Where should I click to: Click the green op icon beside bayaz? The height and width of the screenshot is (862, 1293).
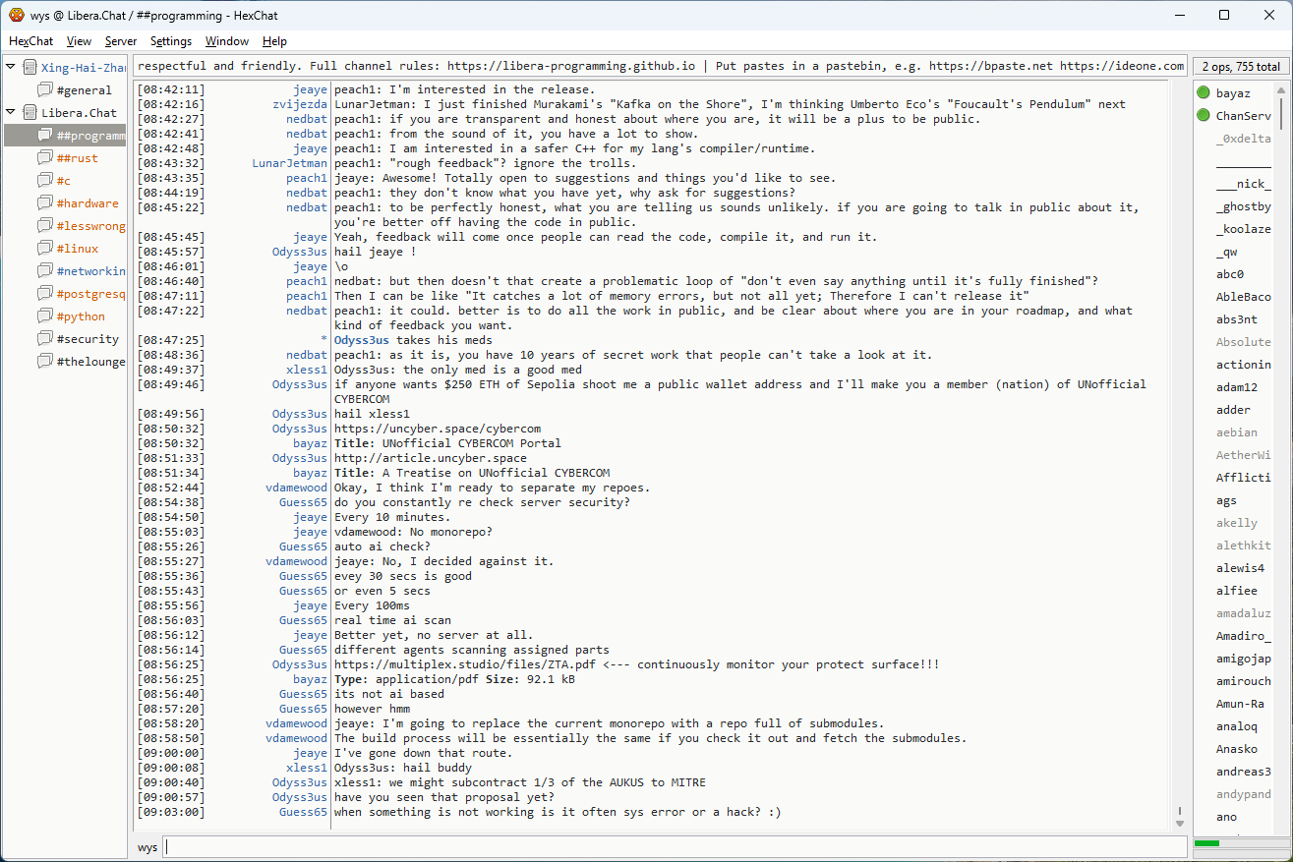(x=1204, y=93)
